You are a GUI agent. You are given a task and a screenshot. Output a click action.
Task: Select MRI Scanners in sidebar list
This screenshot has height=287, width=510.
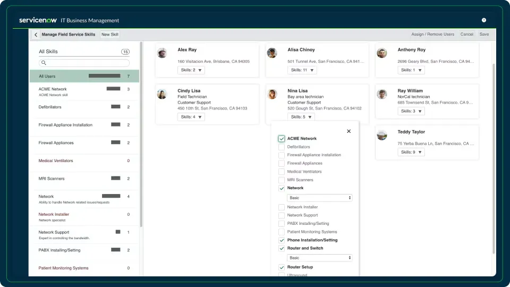point(84,181)
